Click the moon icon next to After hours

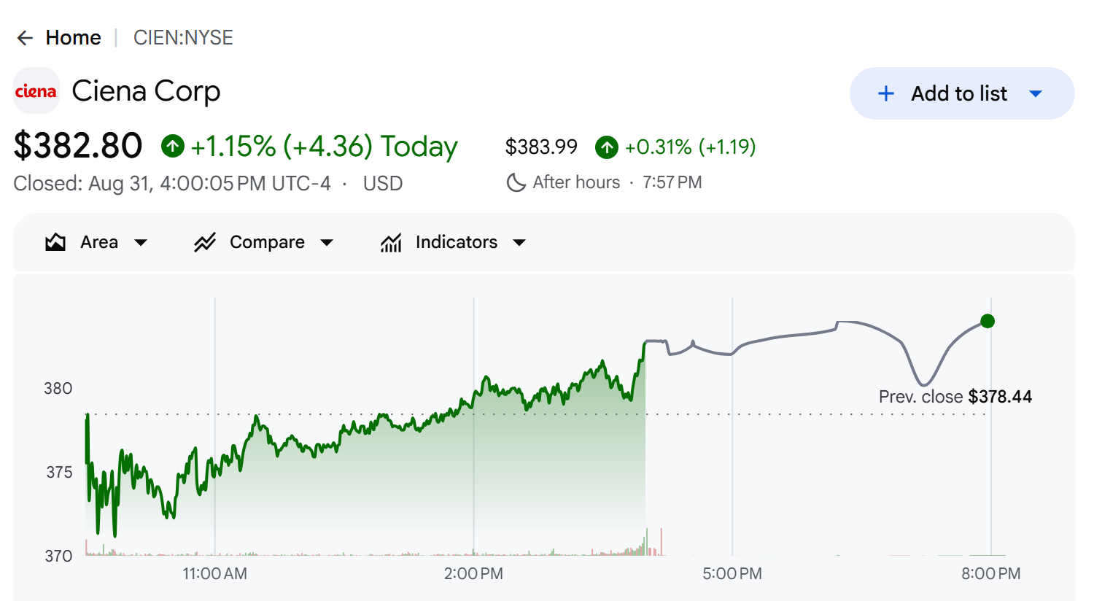point(516,182)
